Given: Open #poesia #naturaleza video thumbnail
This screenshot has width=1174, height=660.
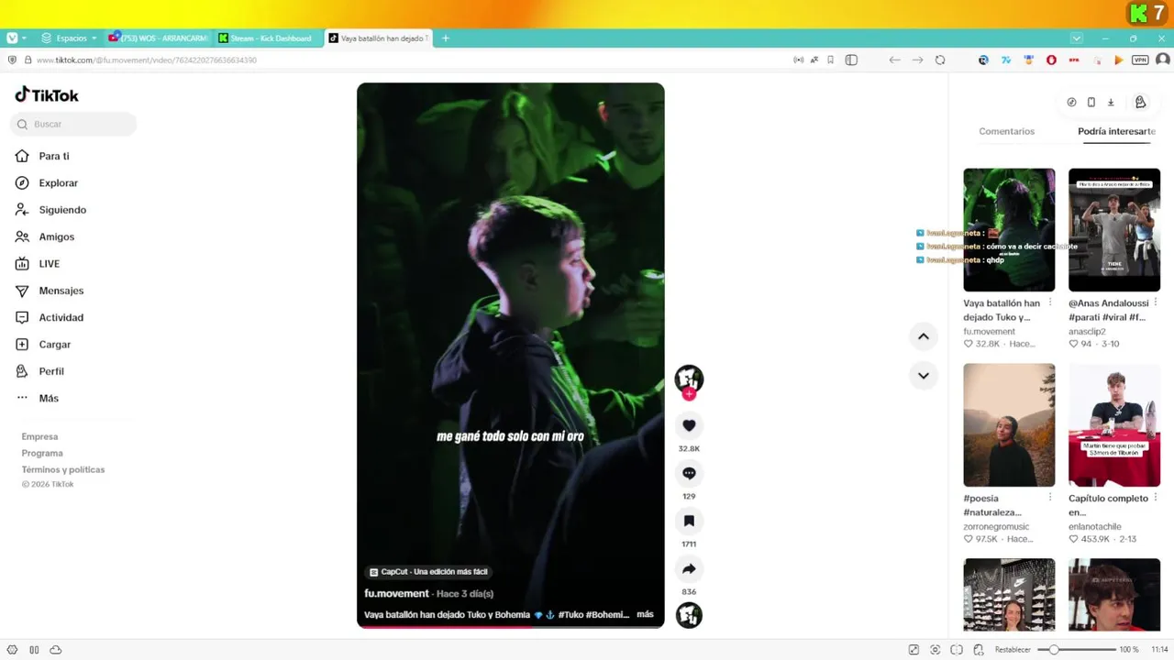Looking at the screenshot, I should 1009,424.
